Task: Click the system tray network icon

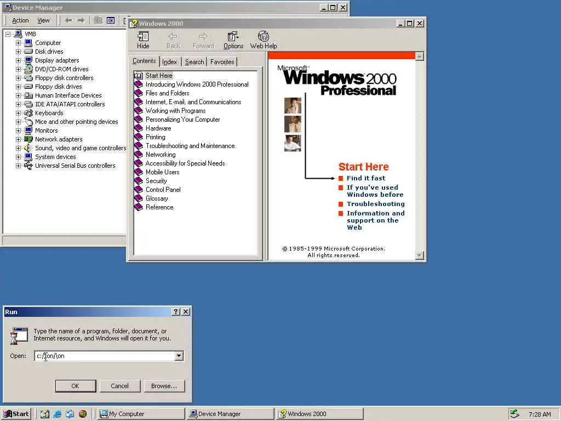Action: [x=514, y=414]
